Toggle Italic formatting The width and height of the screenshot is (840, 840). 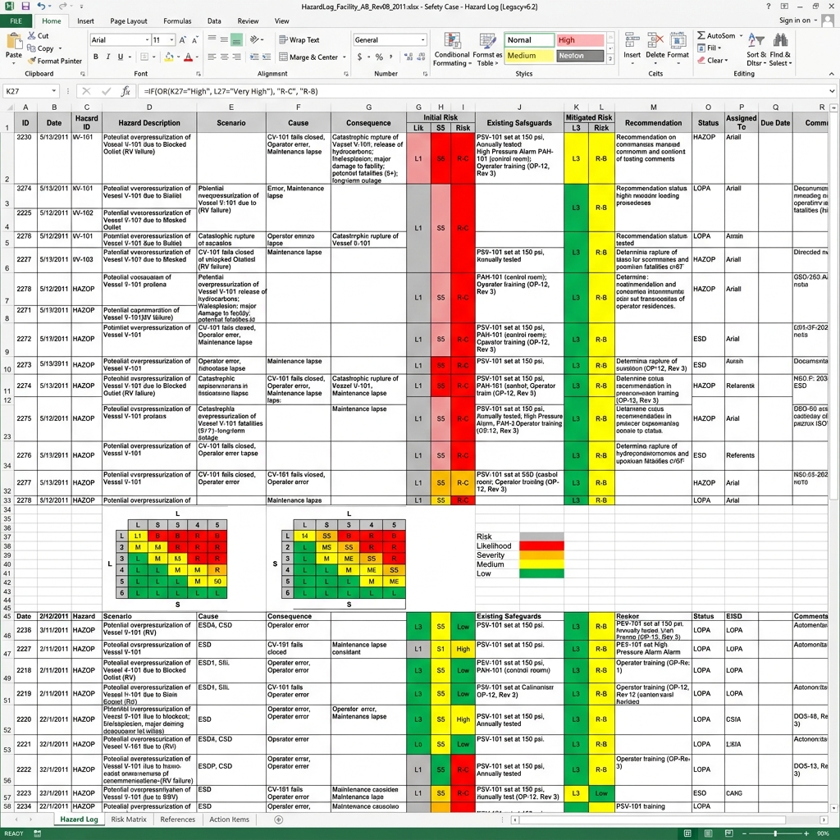point(108,57)
